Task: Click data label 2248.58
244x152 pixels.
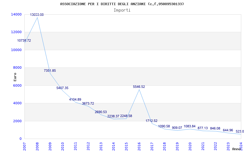Action: [x=126, y=116]
